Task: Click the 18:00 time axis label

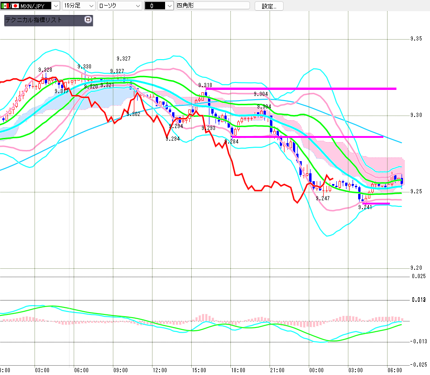Action: coord(238,370)
